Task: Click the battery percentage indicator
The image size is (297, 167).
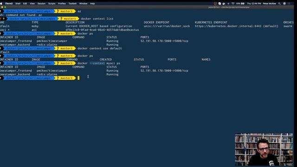Action: point(240,3)
